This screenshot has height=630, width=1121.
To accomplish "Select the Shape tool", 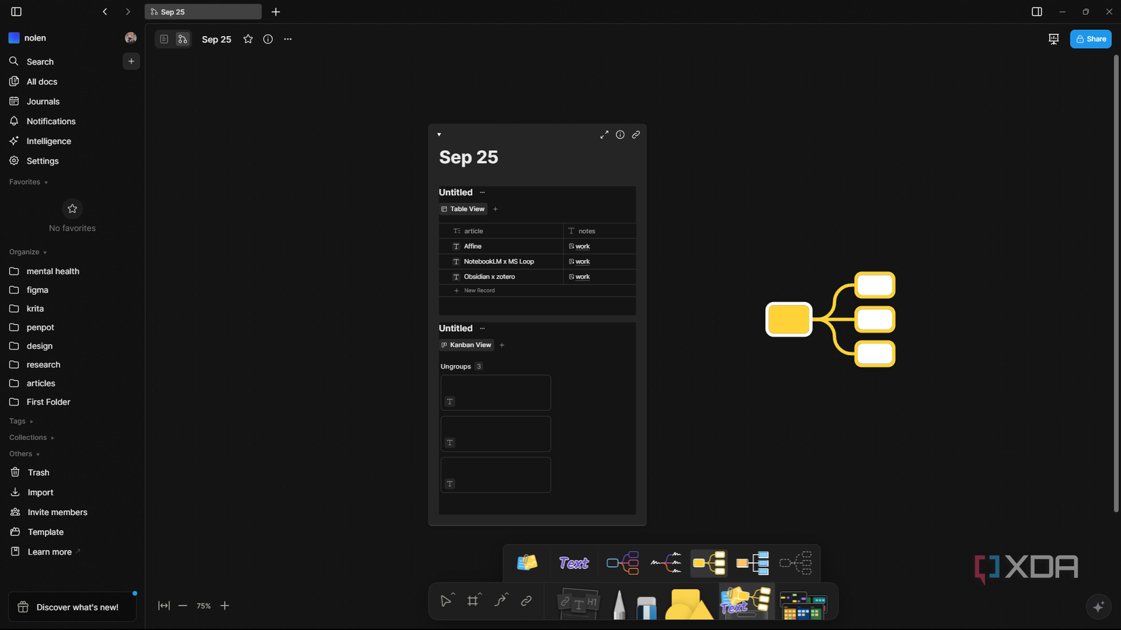I will point(688,603).
